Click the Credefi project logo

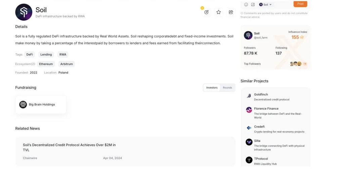[x=249, y=128]
